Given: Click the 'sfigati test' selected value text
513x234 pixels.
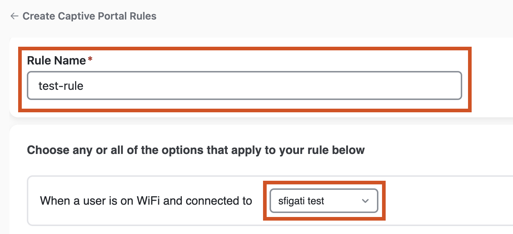Looking at the screenshot, I should click(x=301, y=201).
